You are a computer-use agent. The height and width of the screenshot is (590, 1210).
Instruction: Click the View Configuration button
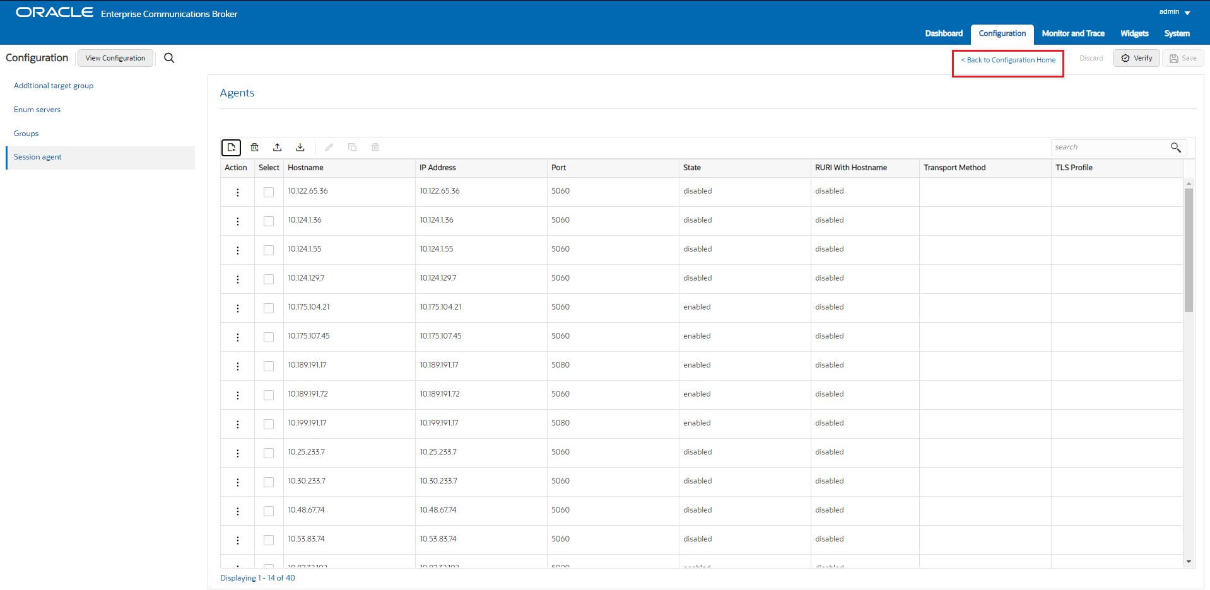pyautogui.click(x=115, y=58)
